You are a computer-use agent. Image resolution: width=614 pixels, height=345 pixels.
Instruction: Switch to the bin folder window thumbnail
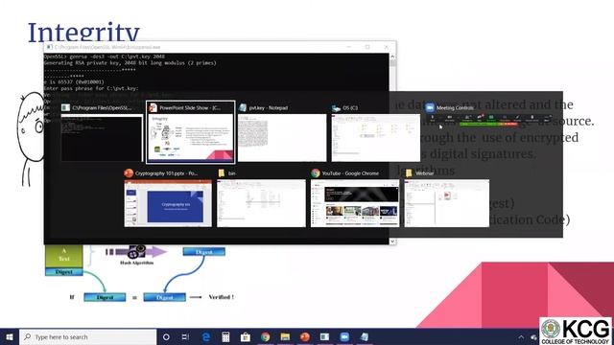click(261, 203)
